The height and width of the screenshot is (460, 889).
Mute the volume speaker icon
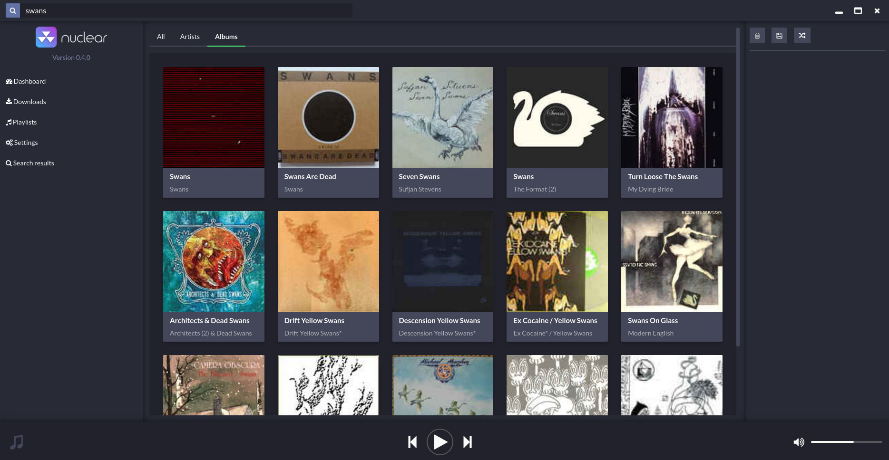coord(799,442)
